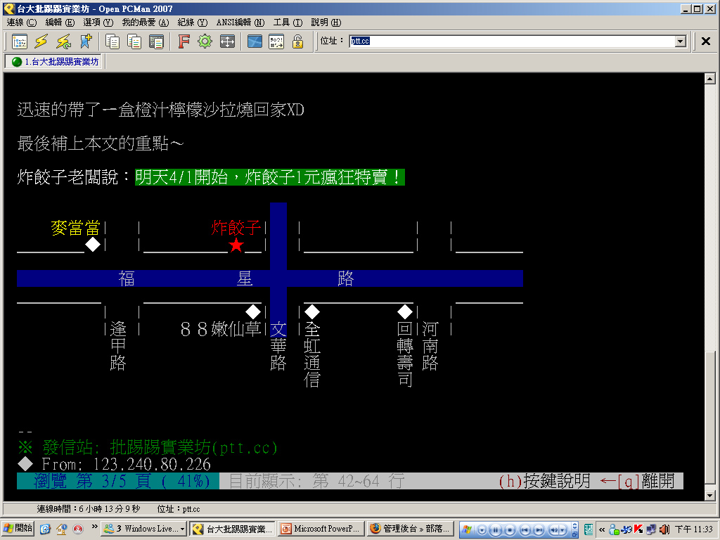Expand hidden system tray icons
This screenshot has height=540, width=720.
(x=602, y=529)
